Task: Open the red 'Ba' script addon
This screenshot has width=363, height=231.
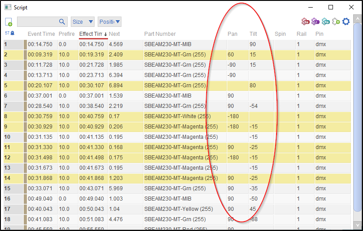Action: pos(305,21)
